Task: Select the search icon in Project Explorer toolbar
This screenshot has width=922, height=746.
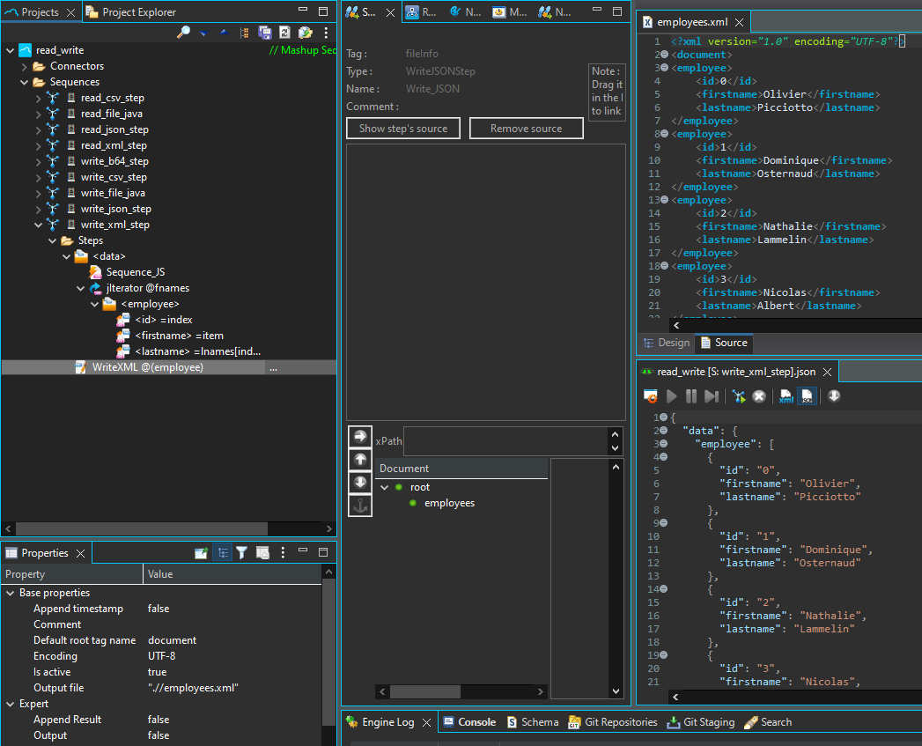Action: click(x=185, y=33)
